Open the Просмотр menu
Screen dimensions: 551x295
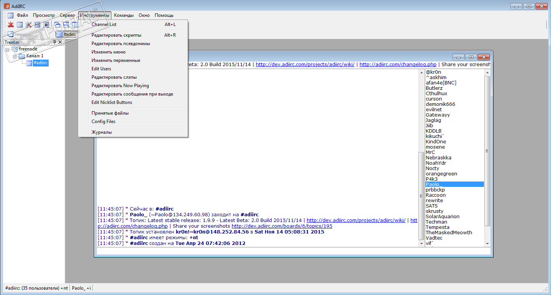44,15
